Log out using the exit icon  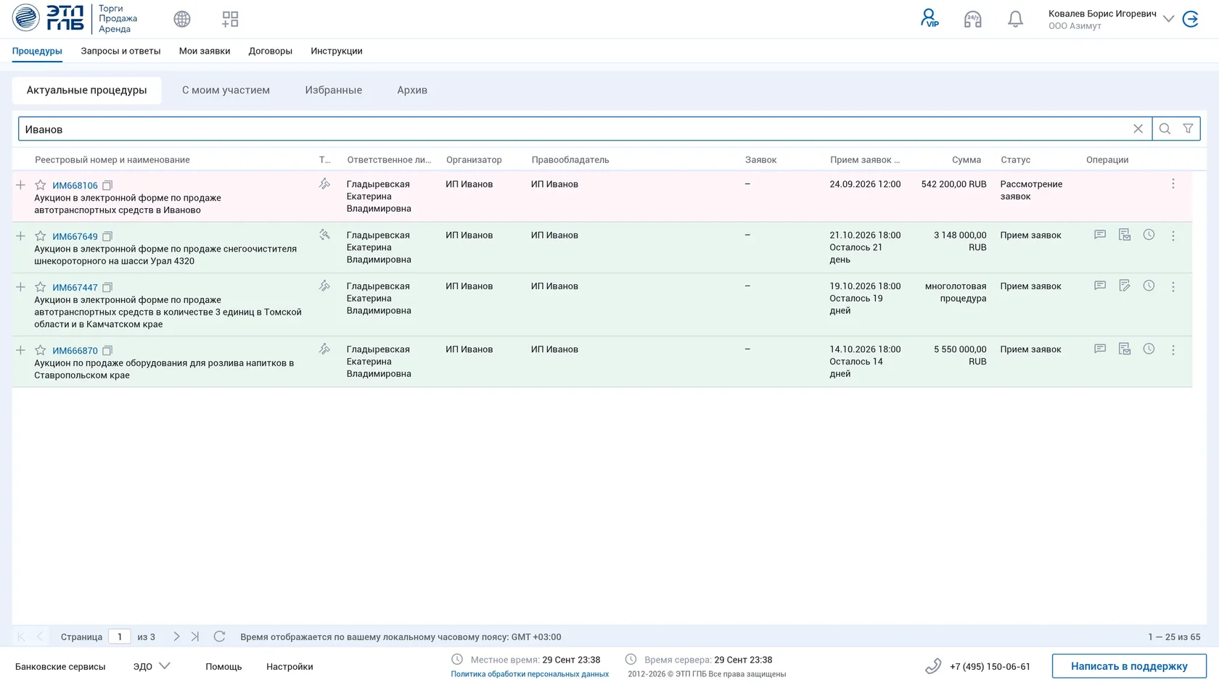[1191, 20]
